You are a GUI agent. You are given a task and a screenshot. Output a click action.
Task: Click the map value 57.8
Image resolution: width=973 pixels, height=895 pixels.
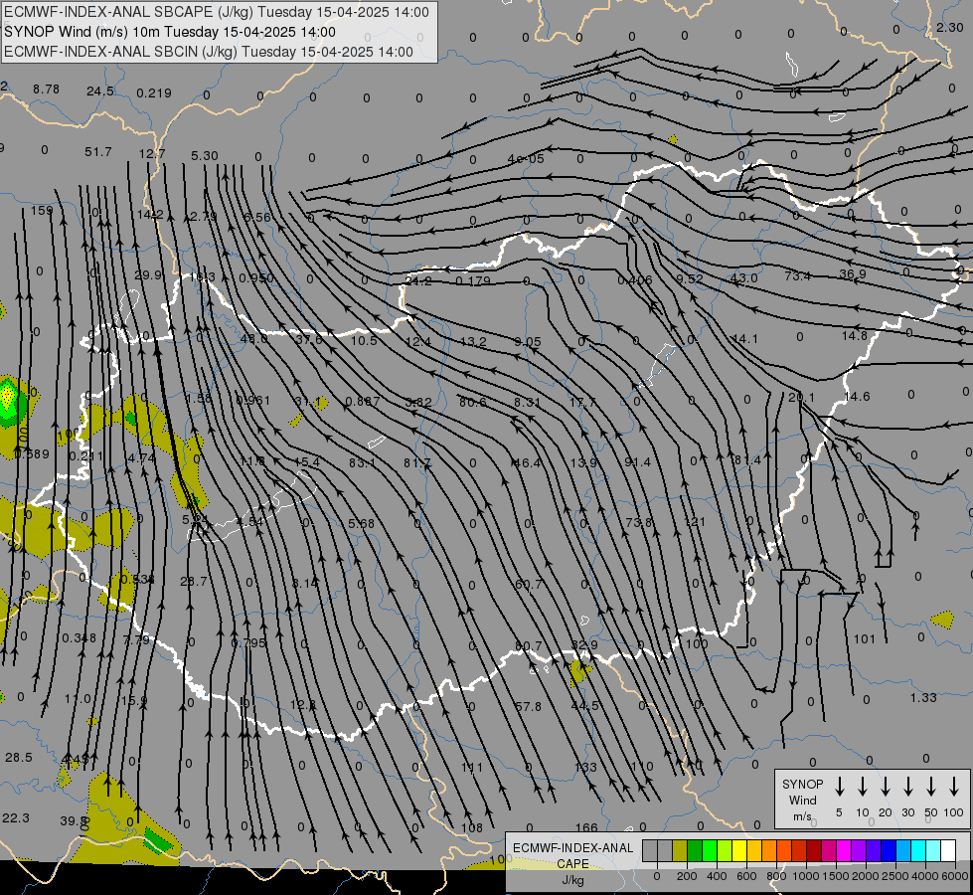[528, 707]
